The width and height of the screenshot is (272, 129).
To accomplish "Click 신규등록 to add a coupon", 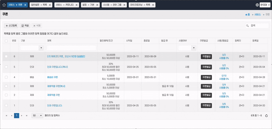I will tap(11, 26).
